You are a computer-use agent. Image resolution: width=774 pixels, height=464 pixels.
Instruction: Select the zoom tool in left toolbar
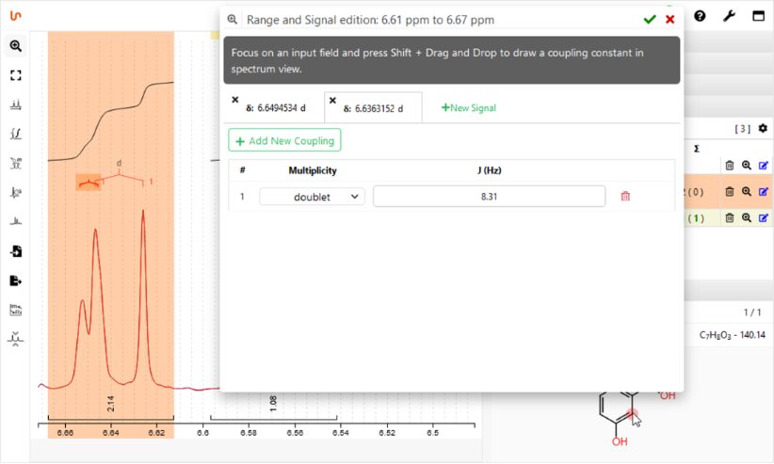(x=16, y=46)
